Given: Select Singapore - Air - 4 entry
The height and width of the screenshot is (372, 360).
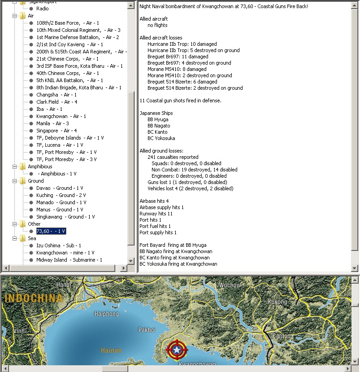Looking at the screenshot, I should [x=56, y=131].
